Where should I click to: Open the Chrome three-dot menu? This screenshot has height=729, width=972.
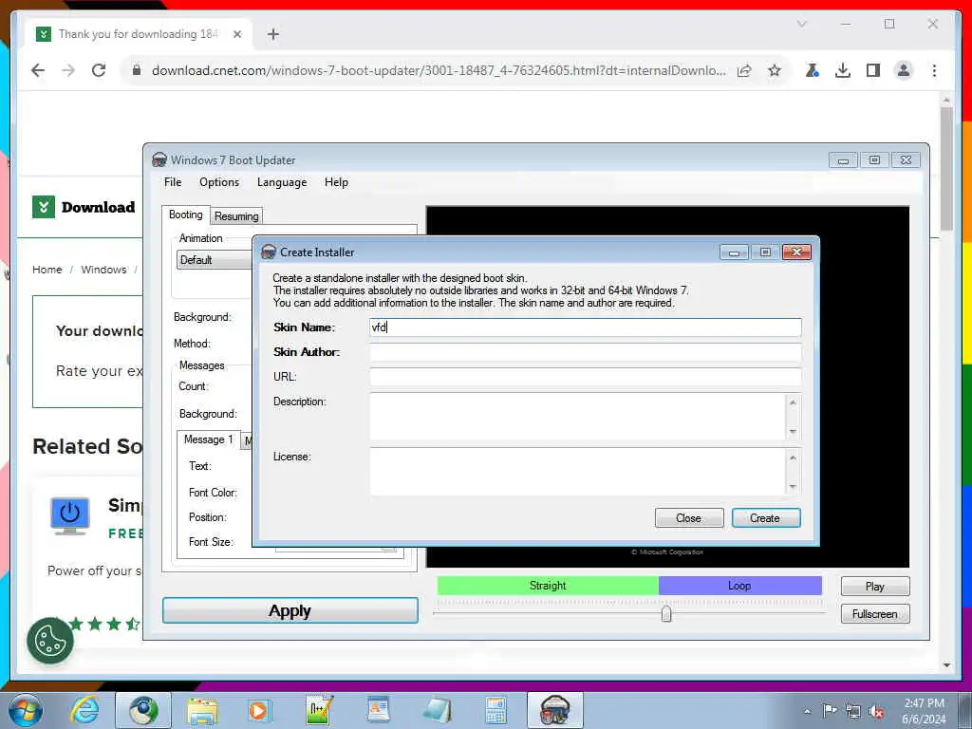tap(934, 70)
